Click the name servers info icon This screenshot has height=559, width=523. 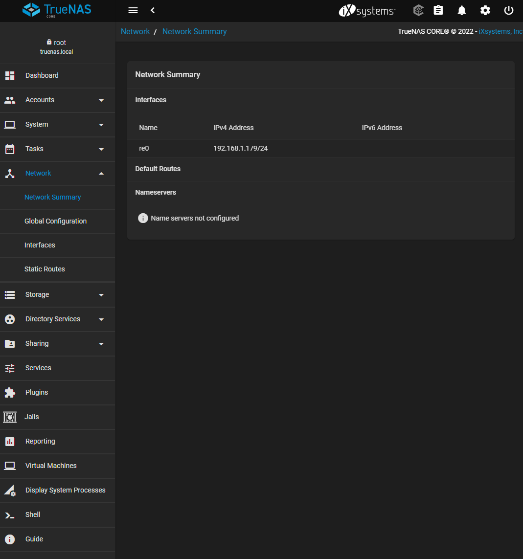pyautogui.click(x=143, y=218)
